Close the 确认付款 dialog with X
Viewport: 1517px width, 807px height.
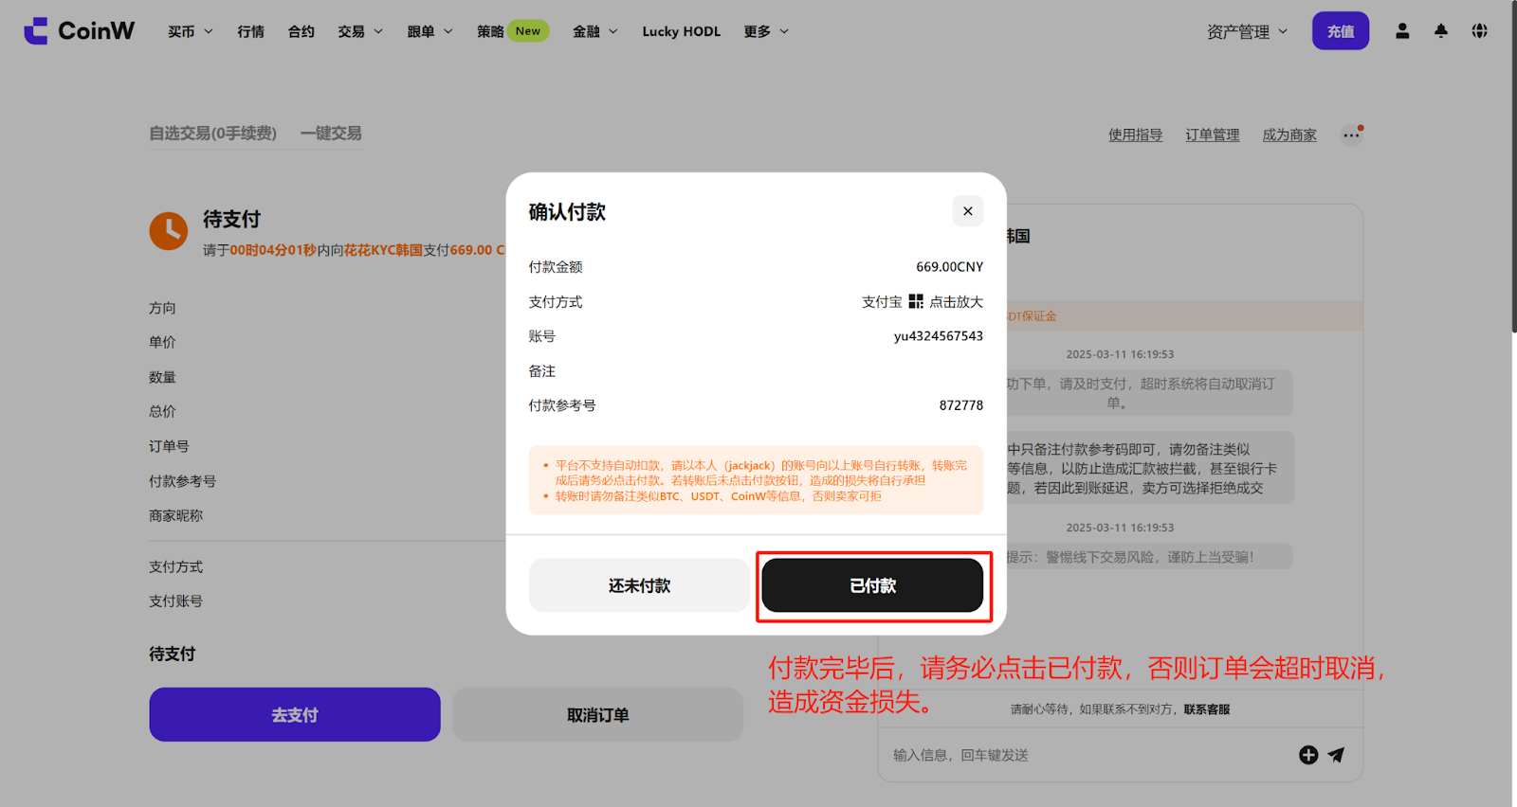coord(968,211)
